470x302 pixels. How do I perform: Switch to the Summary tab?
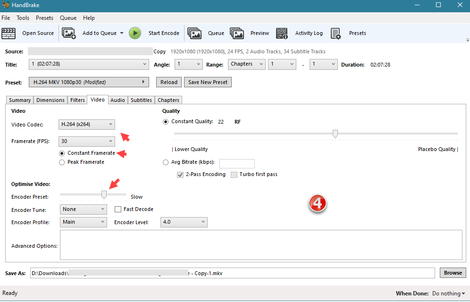point(20,100)
